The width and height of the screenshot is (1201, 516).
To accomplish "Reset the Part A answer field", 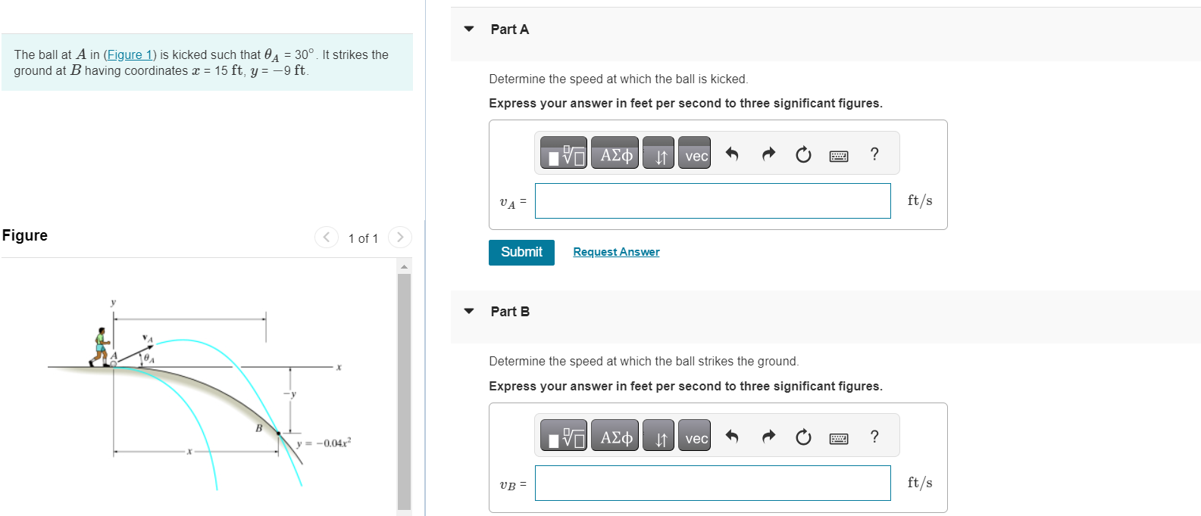I will (803, 154).
